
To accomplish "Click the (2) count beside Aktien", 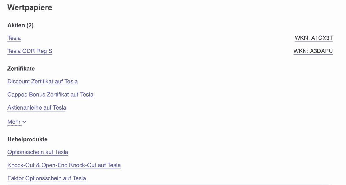I will coord(30,25).
